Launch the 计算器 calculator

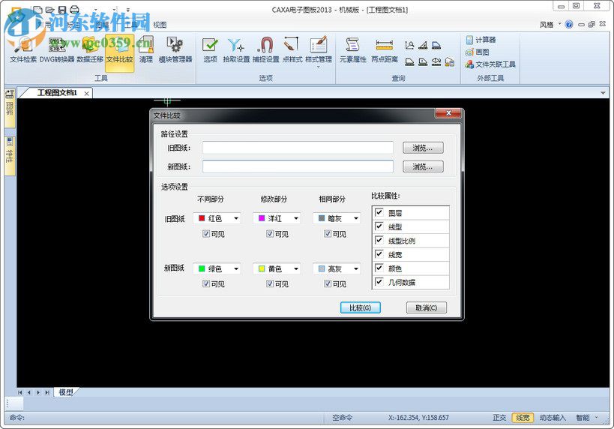(x=481, y=40)
